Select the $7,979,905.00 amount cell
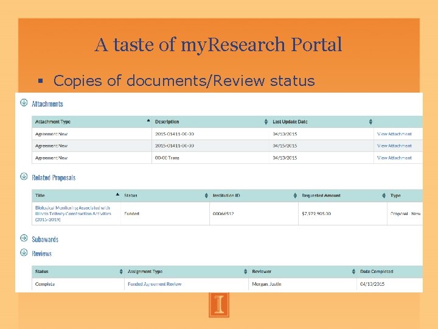438x329 pixels. click(x=342, y=214)
